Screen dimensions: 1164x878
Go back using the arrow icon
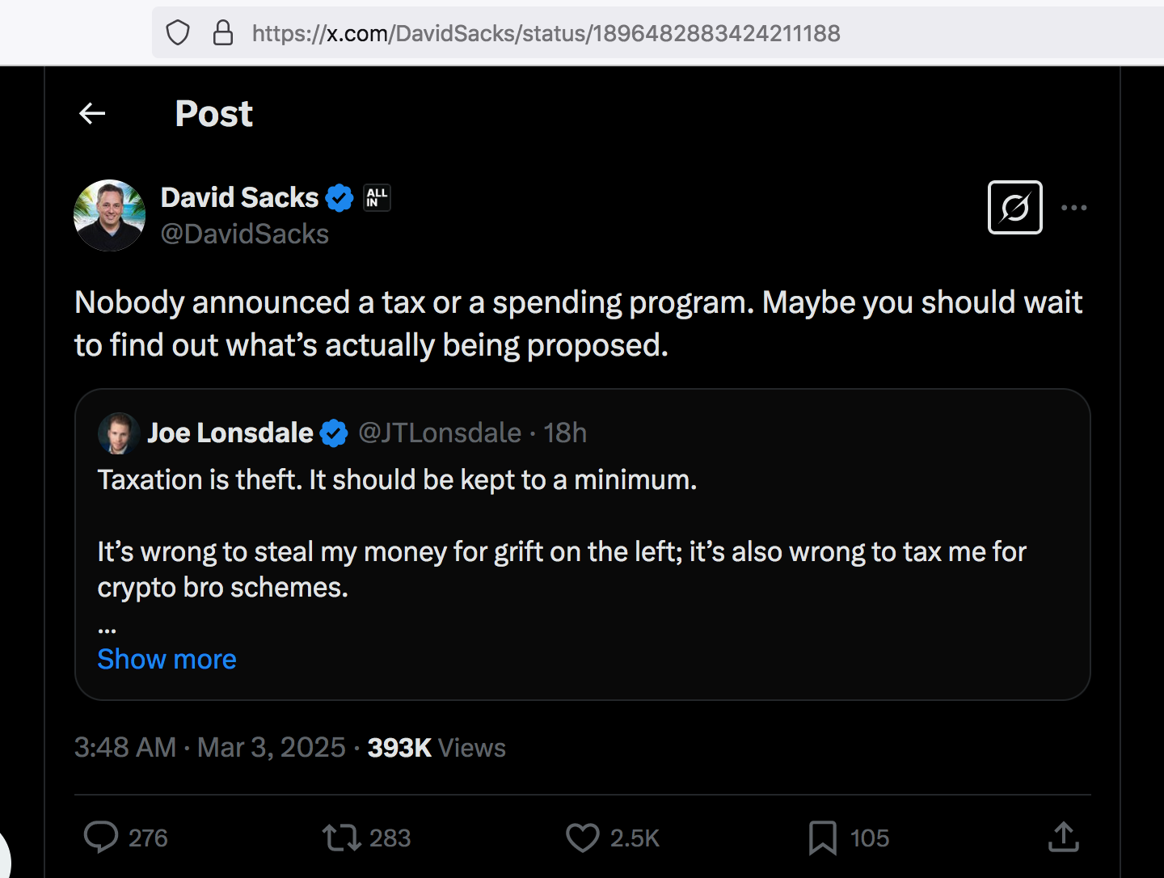coord(92,114)
